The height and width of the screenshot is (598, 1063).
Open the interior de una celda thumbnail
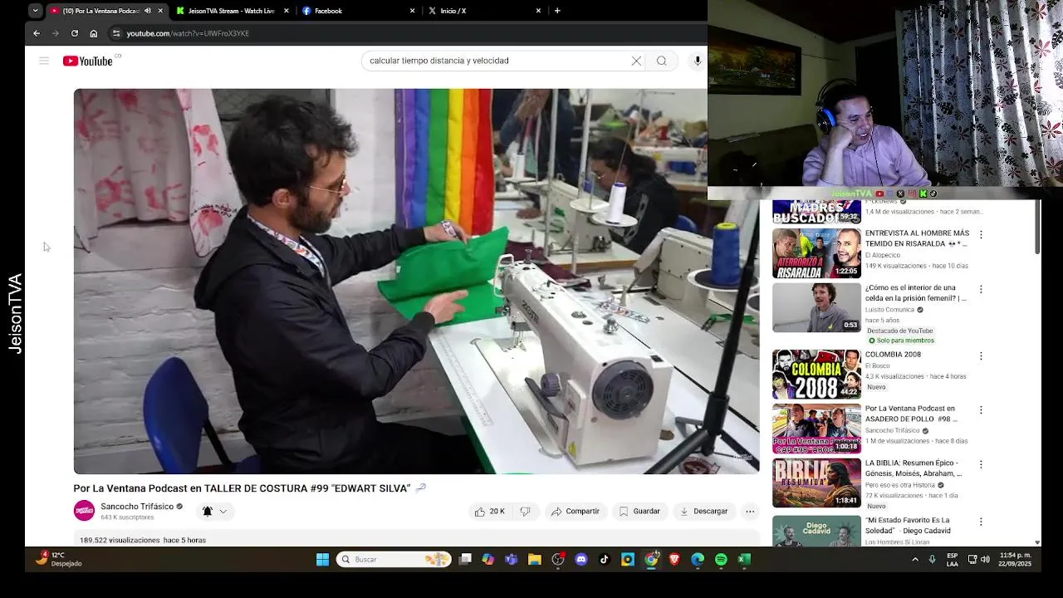816,308
